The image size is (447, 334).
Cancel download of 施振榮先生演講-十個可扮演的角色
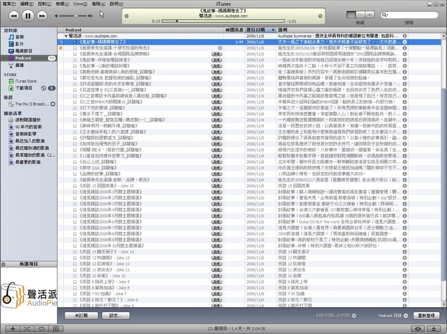[220, 48]
